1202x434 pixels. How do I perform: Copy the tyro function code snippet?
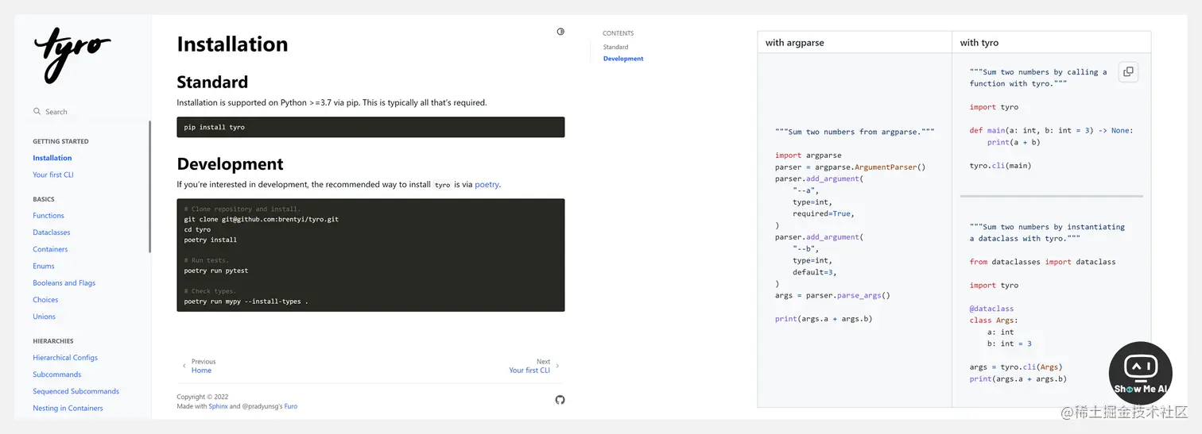pos(1127,71)
